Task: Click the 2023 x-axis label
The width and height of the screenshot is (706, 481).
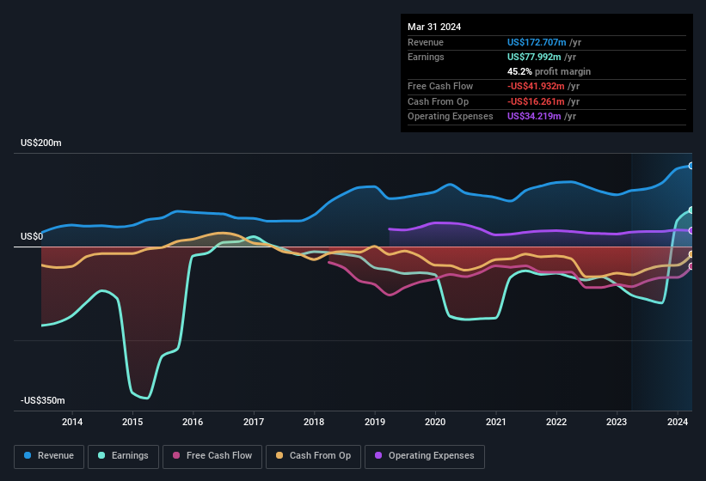Action: (617, 422)
